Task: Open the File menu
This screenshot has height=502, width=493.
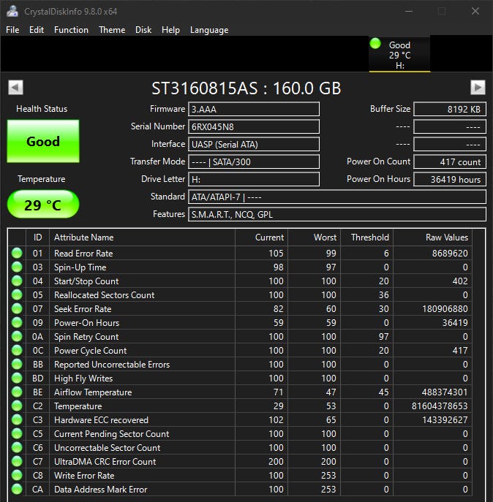Action: 12,30
